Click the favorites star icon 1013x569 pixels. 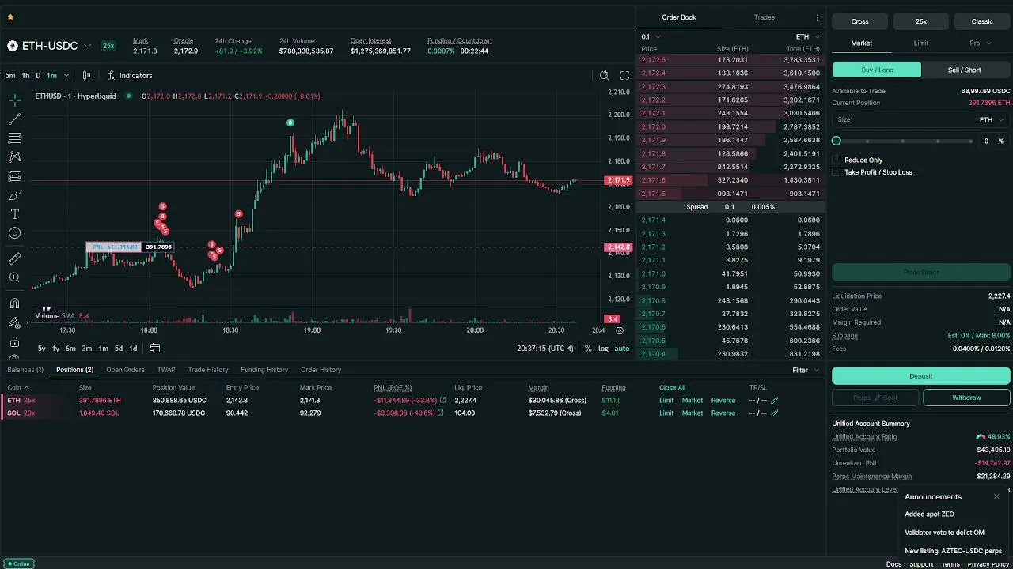(x=10, y=17)
